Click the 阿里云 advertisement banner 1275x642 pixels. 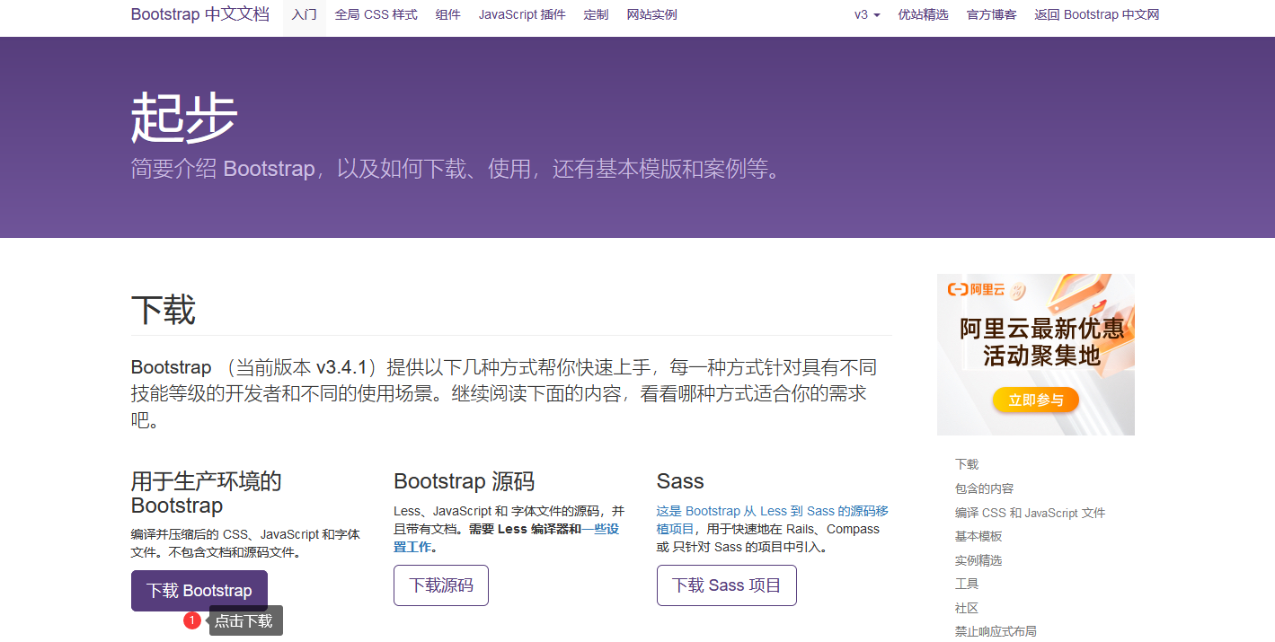[x=1036, y=355]
